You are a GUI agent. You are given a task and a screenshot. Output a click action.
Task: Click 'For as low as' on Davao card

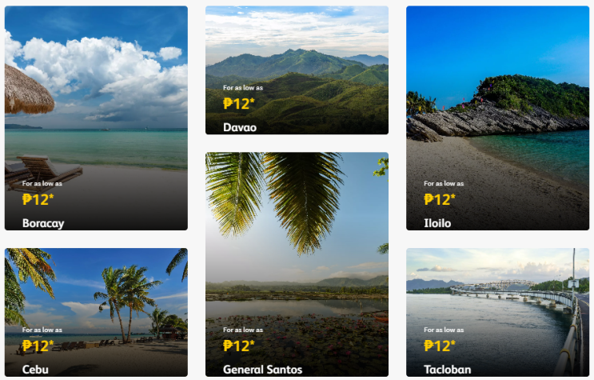click(x=243, y=88)
